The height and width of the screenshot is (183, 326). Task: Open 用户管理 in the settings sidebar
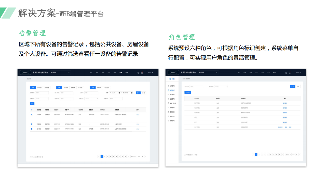(171, 95)
